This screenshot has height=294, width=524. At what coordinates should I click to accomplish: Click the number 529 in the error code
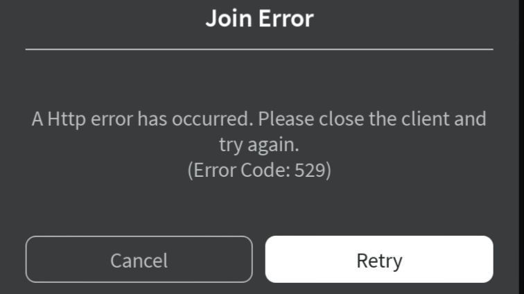[x=310, y=171]
